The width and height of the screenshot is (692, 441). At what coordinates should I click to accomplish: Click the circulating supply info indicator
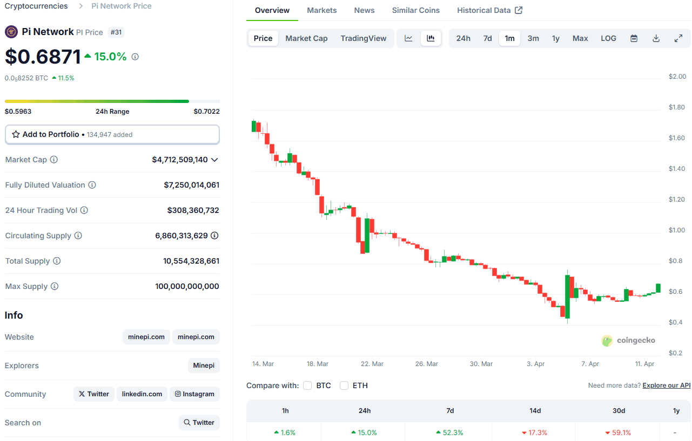(79, 236)
